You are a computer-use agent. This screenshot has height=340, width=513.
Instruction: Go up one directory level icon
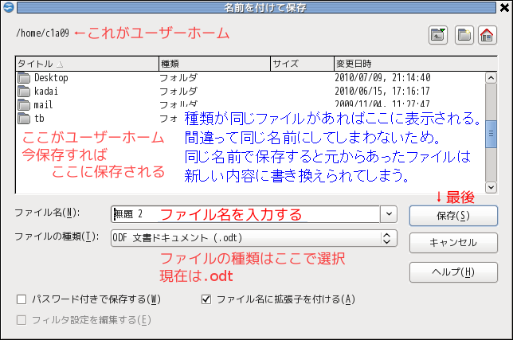pos(438,35)
